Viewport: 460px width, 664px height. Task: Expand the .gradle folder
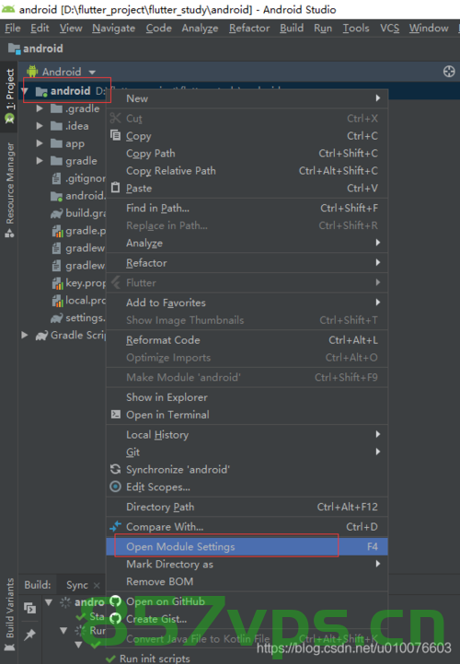click(x=40, y=109)
